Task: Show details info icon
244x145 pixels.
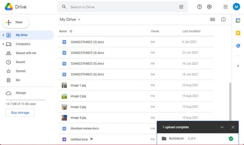Action: coord(223,19)
